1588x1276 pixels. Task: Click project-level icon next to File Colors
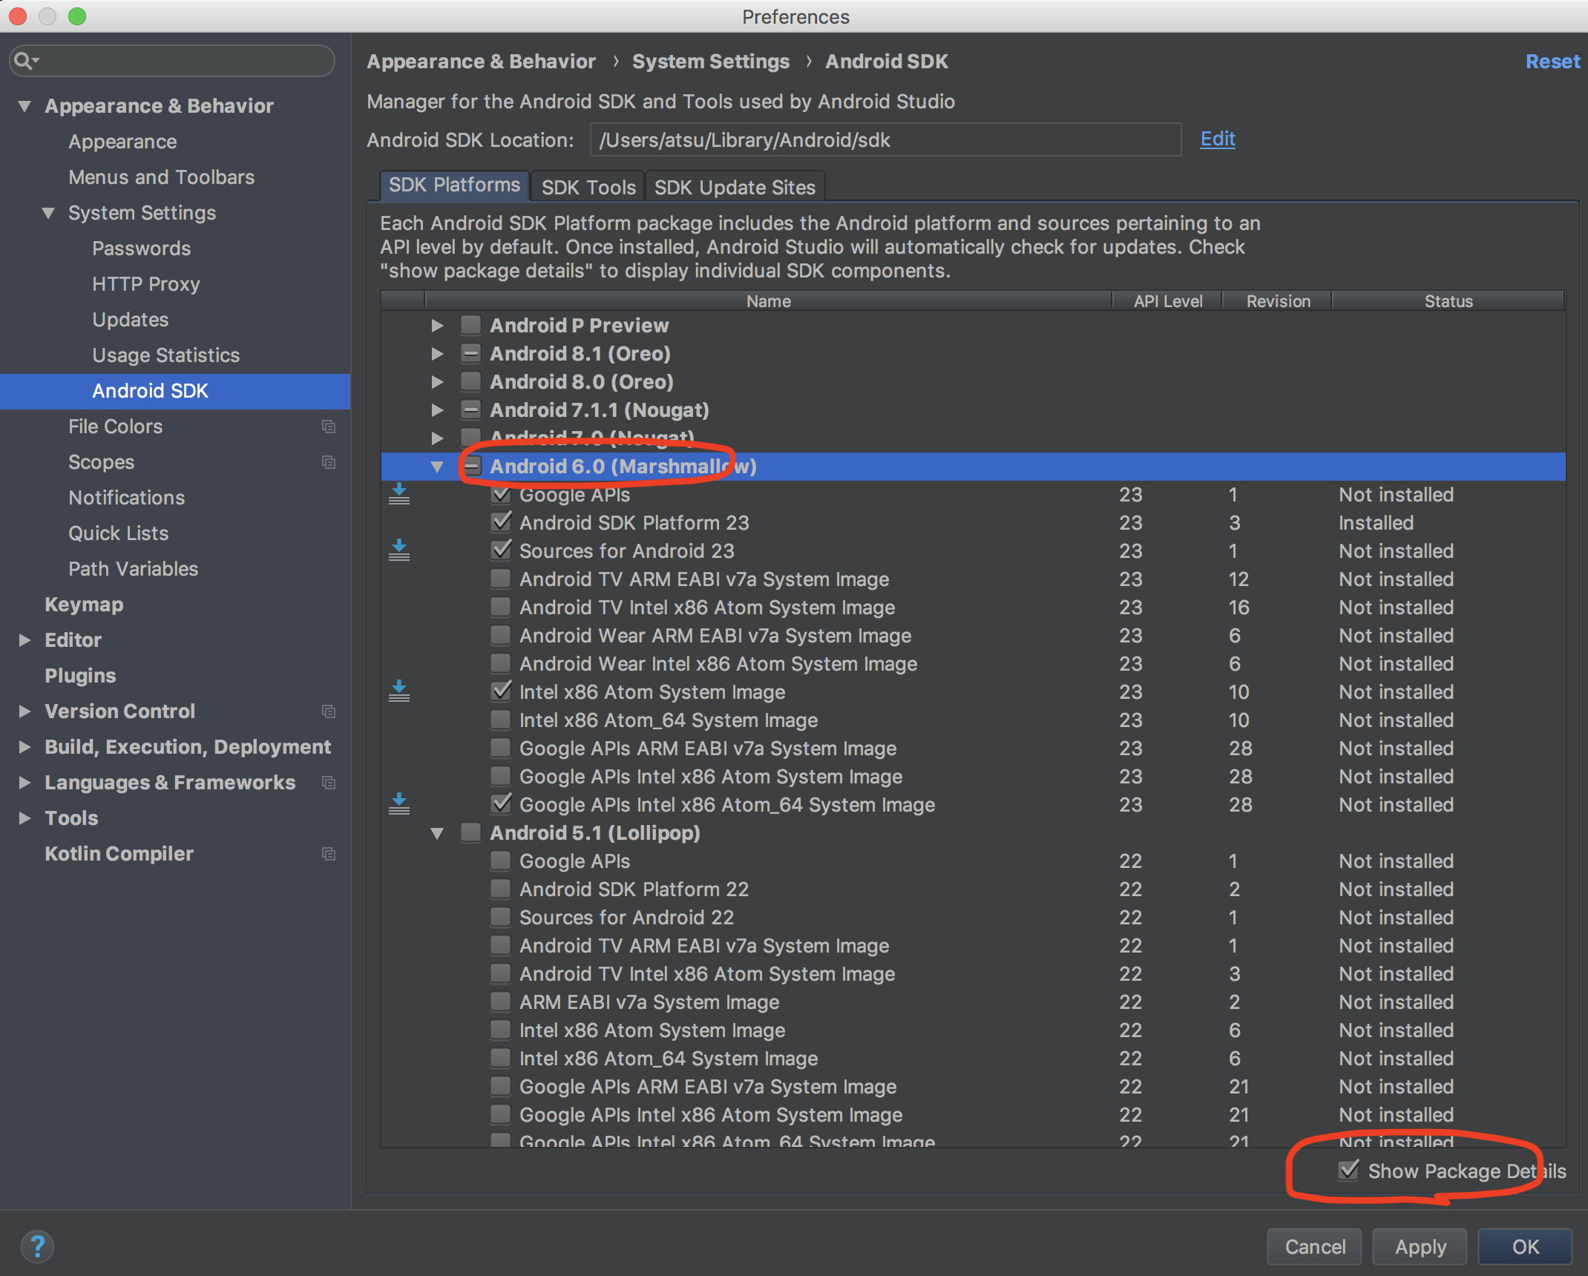(x=328, y=427)
